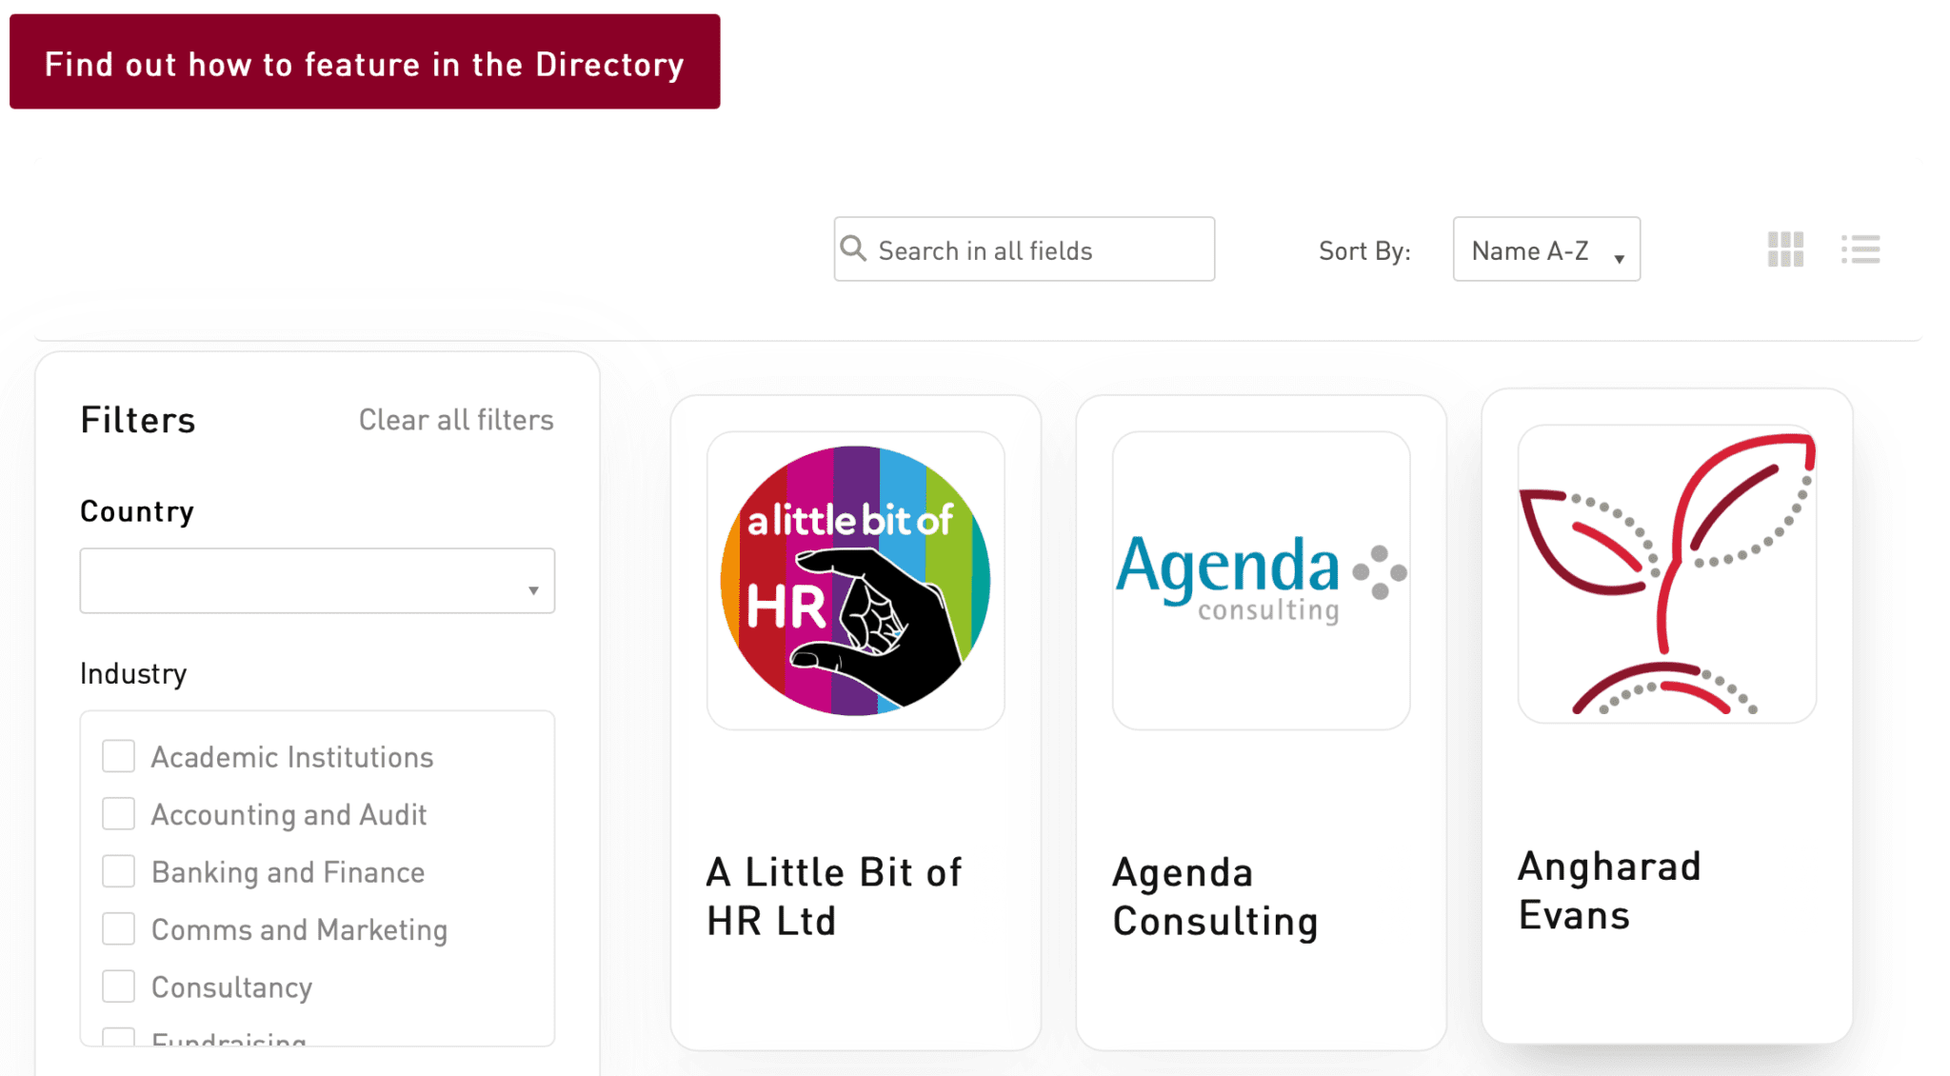This screenshot has height=1076, width=1950.
Task: Click the search magnifier icon
Action: pyautogui.click(x=854, y=249)
